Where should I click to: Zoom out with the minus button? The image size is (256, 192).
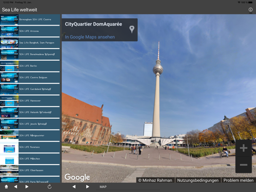tap(243, 165)
